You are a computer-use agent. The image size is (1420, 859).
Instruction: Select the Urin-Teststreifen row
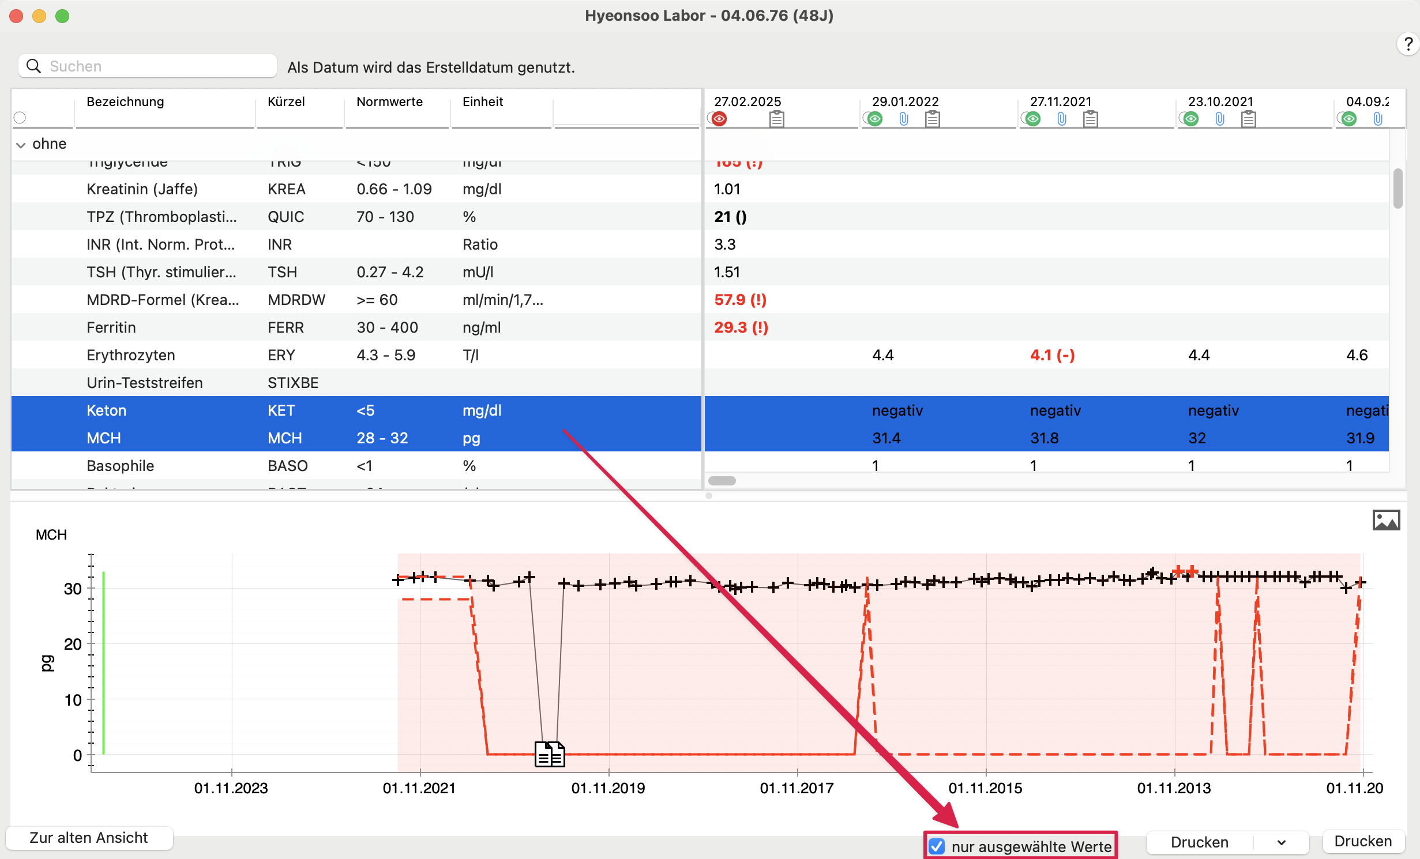pos(356,383)
